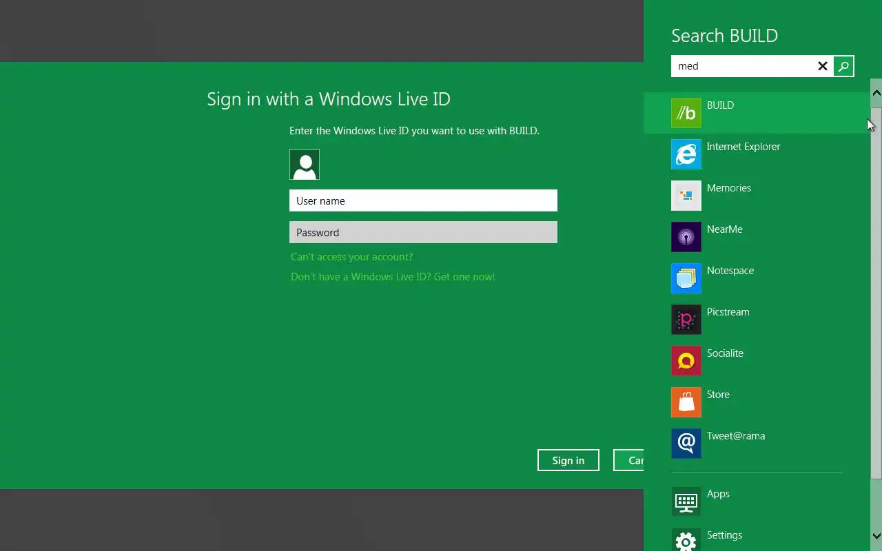Select the Store shopping bag icon
The width and height of the screenshot is (882, 551).
686,402
